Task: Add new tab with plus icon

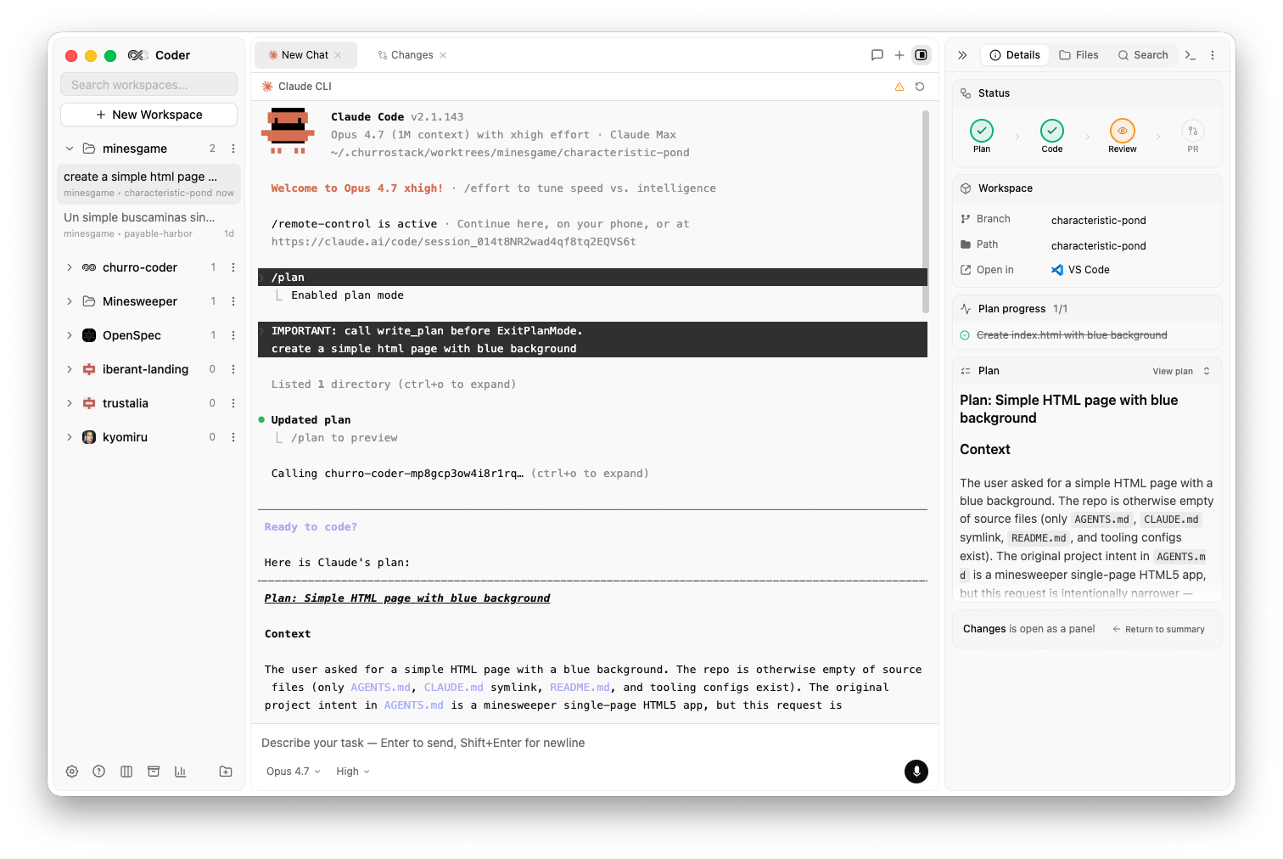Action: tap(899, 55)
